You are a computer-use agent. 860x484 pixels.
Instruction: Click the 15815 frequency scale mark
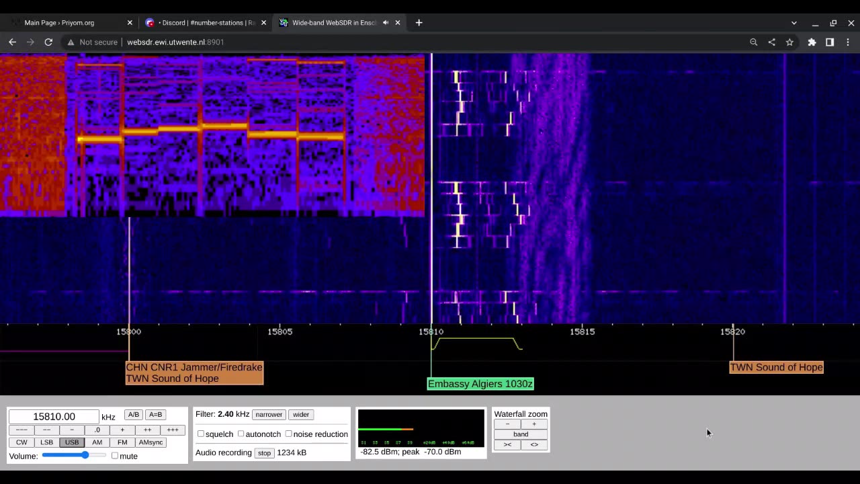pos(582,331)
